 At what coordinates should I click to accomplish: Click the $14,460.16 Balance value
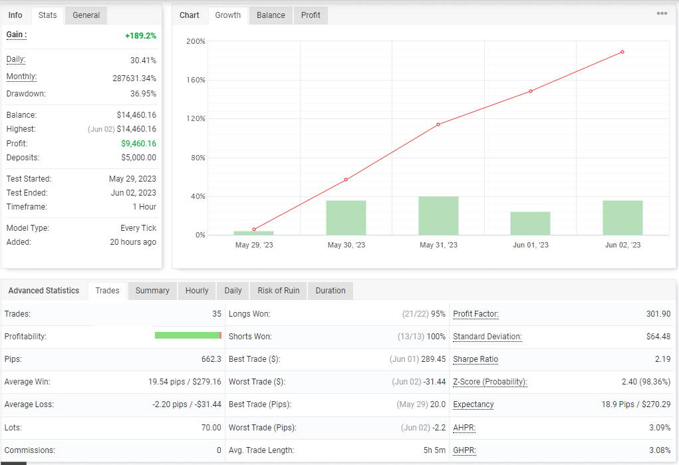pos(136,115)
